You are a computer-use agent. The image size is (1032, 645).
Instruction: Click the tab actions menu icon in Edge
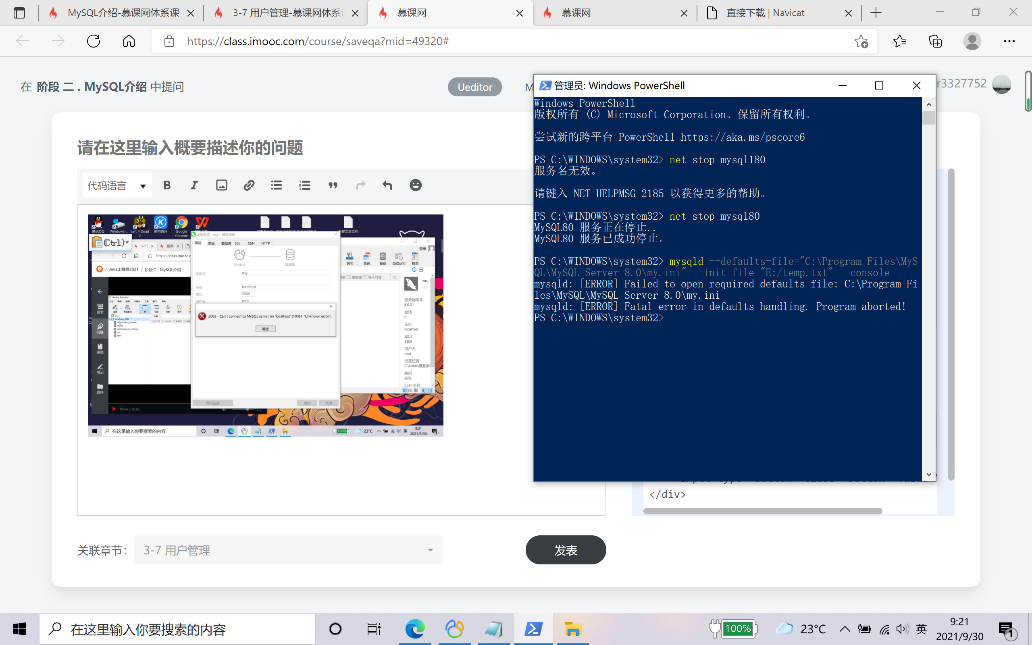[x=19, y=13]
